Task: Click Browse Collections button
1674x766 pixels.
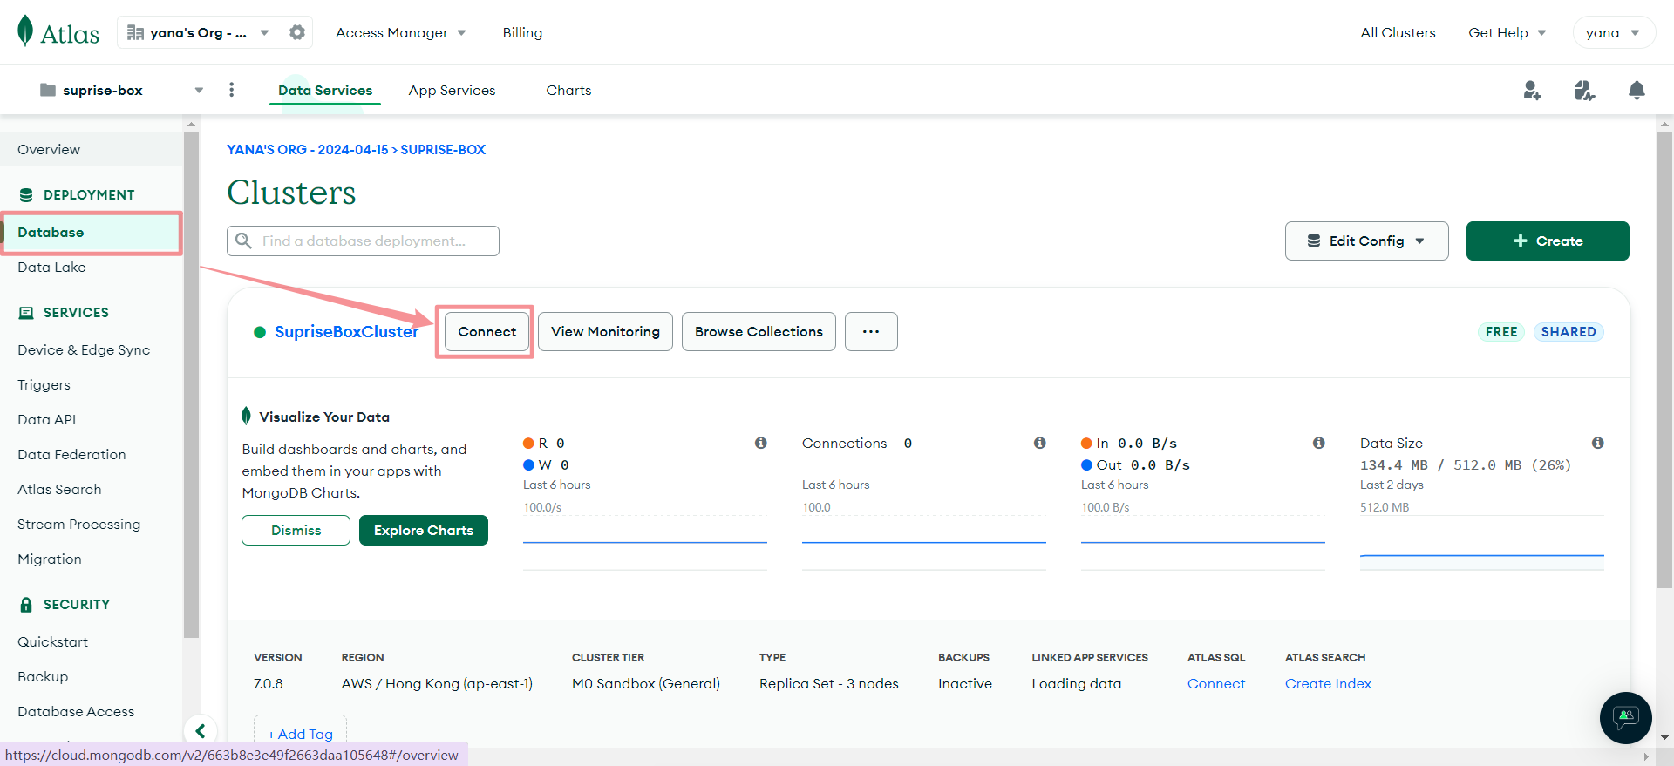Action: coord(759,331)
